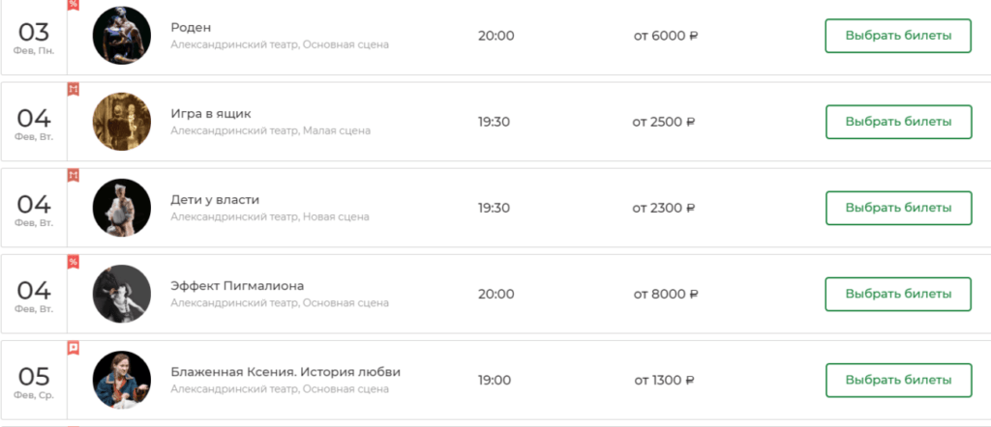This screenshot has height=427, width=991.
Task: Select tickets for Дети у власти
Action: (x=897, y=208)
